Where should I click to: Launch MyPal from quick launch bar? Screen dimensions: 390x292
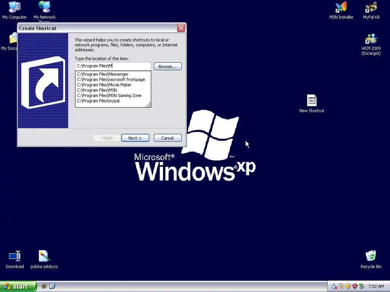point(44,286)
